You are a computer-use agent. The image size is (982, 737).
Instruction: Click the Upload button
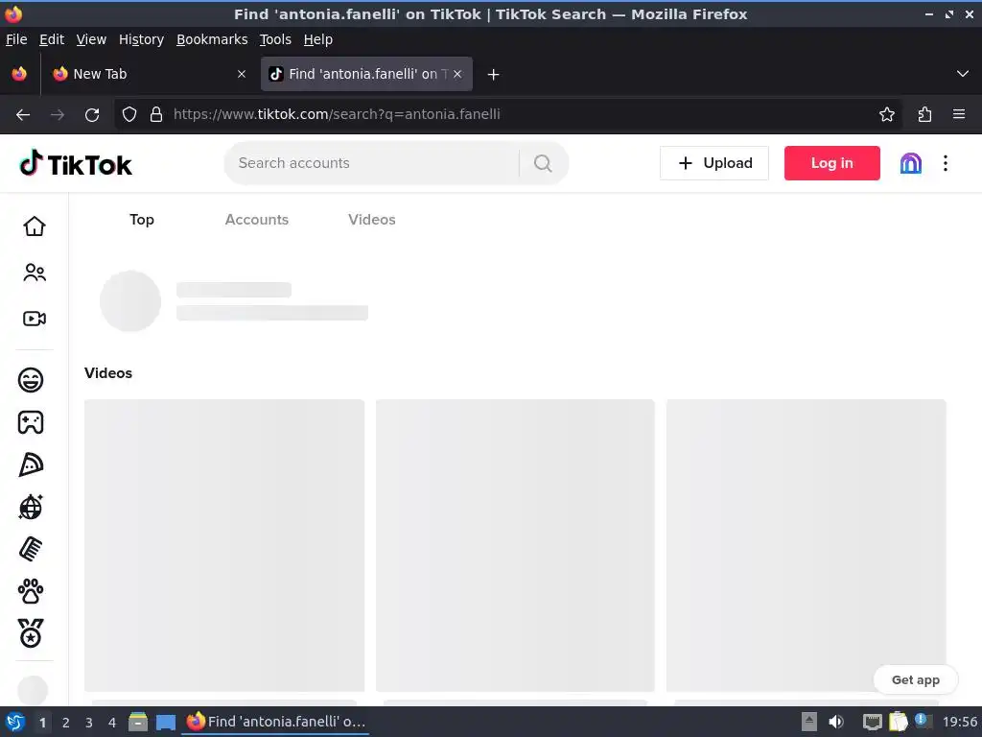pos(713,163)
